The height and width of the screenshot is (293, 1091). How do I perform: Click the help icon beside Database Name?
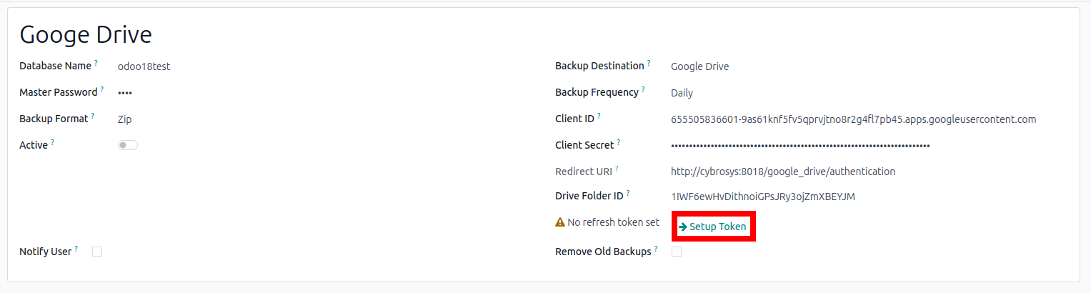pos(96,63)
